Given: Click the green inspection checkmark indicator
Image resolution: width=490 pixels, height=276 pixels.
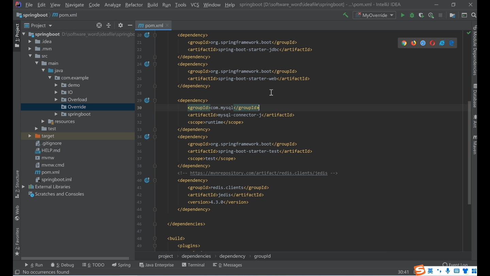Looking at the screenshot, I should pyautogui.click(x=469, y=33).
